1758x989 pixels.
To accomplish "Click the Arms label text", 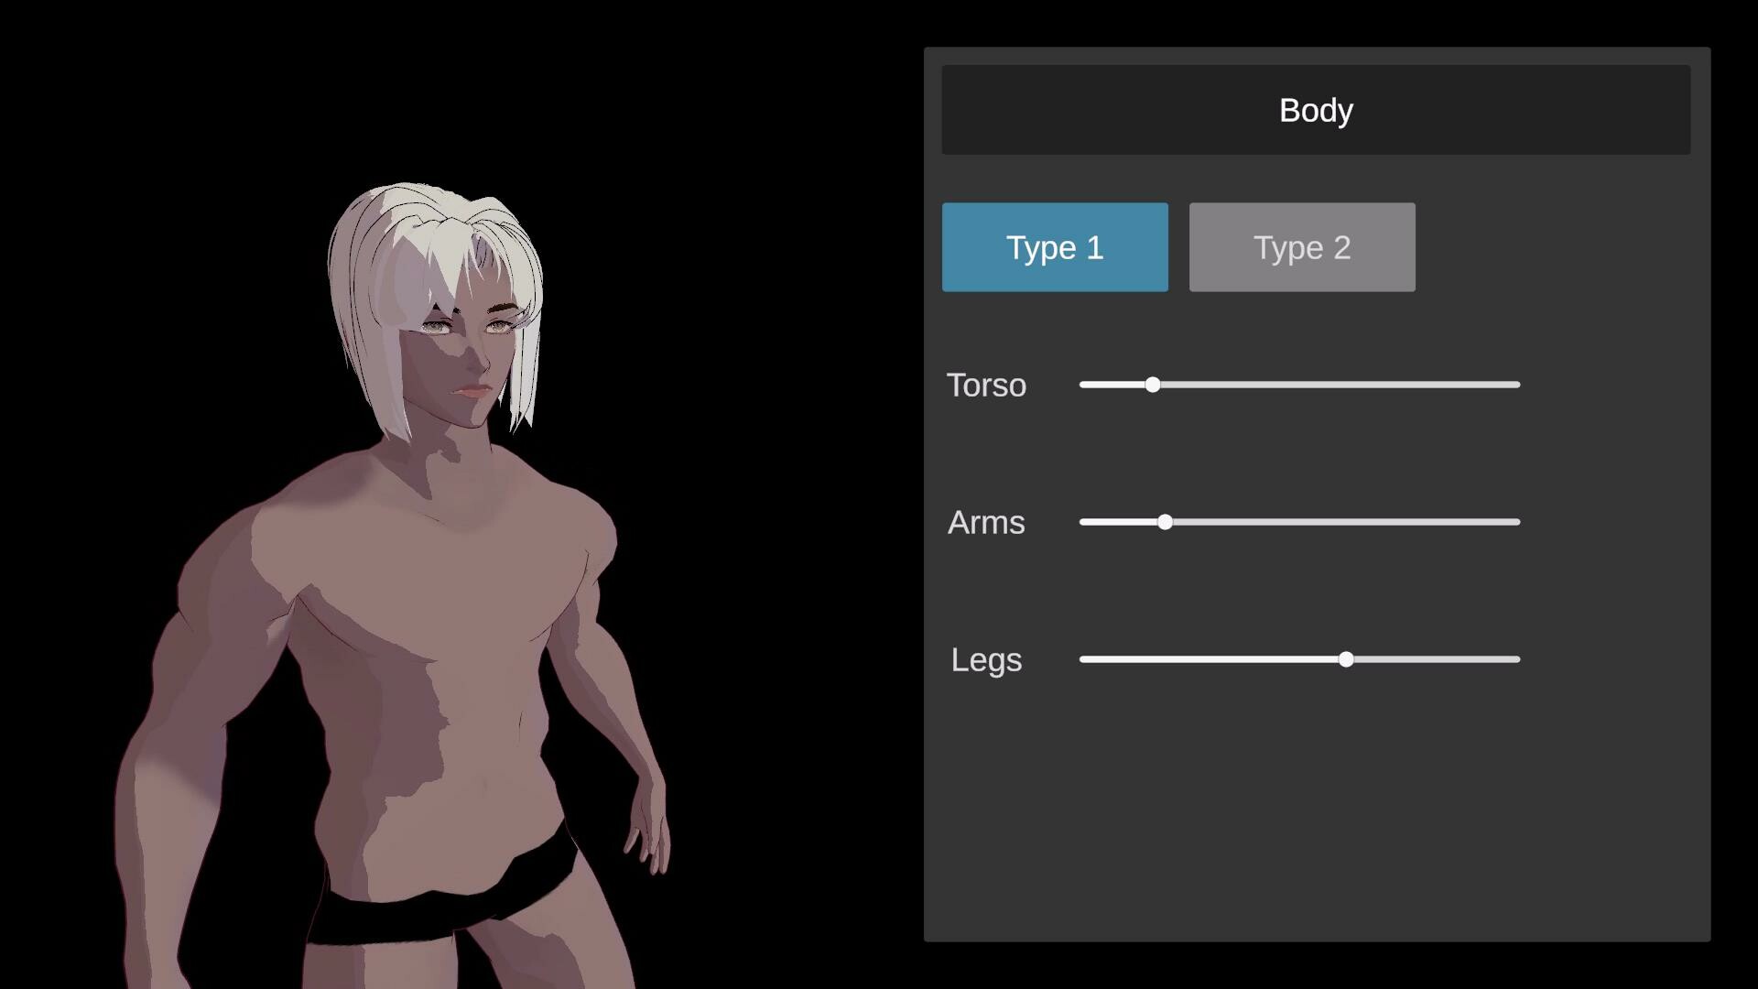I will (x=986, y=523).
